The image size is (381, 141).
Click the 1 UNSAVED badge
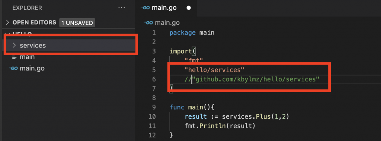pyautogui.click(x=77, y=23)
